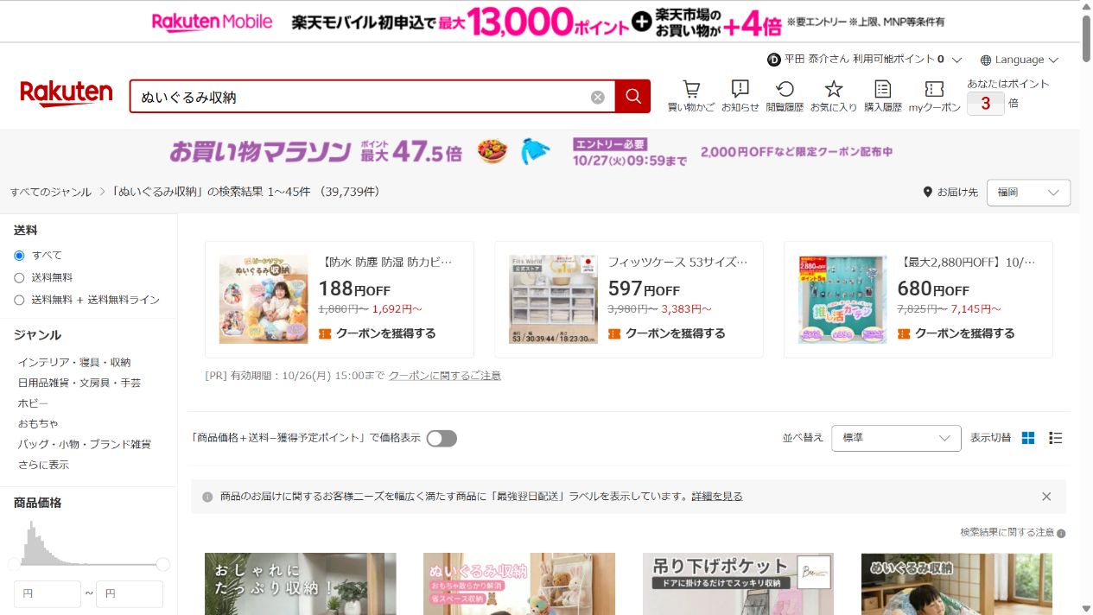
Task: Open the おしゃれにたっぷり収納 product image
Action: pos(301,584)
